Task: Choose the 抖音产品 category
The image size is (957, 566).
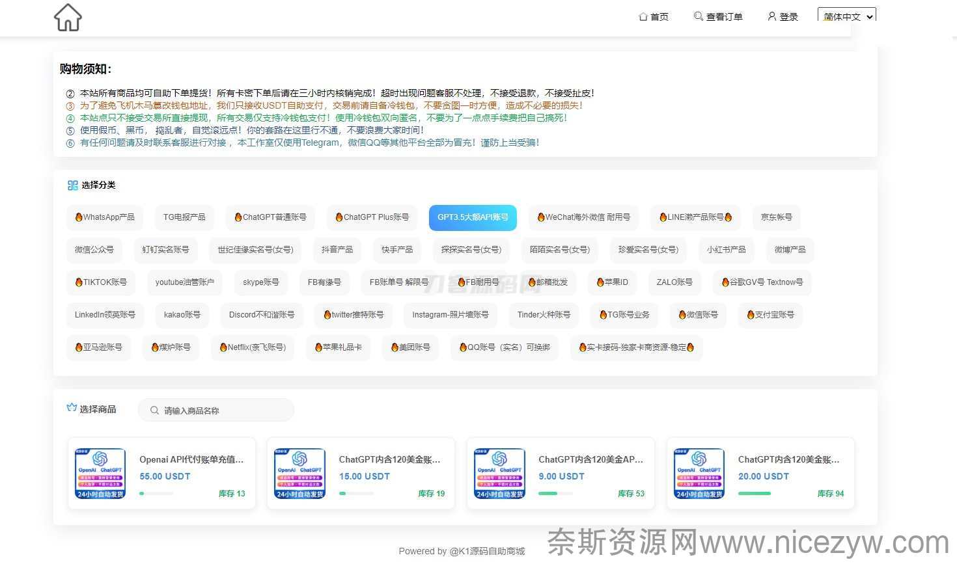Action: pos(337,250)
